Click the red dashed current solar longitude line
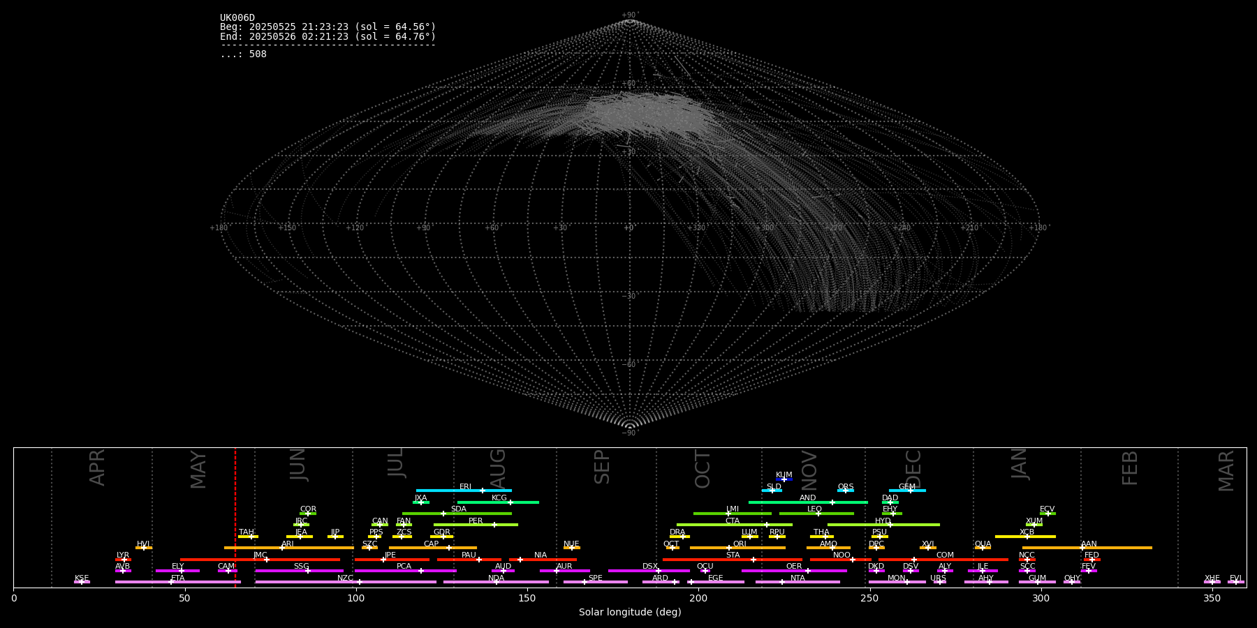This screenshot has width=1257, height=628. tap(235, 517)
